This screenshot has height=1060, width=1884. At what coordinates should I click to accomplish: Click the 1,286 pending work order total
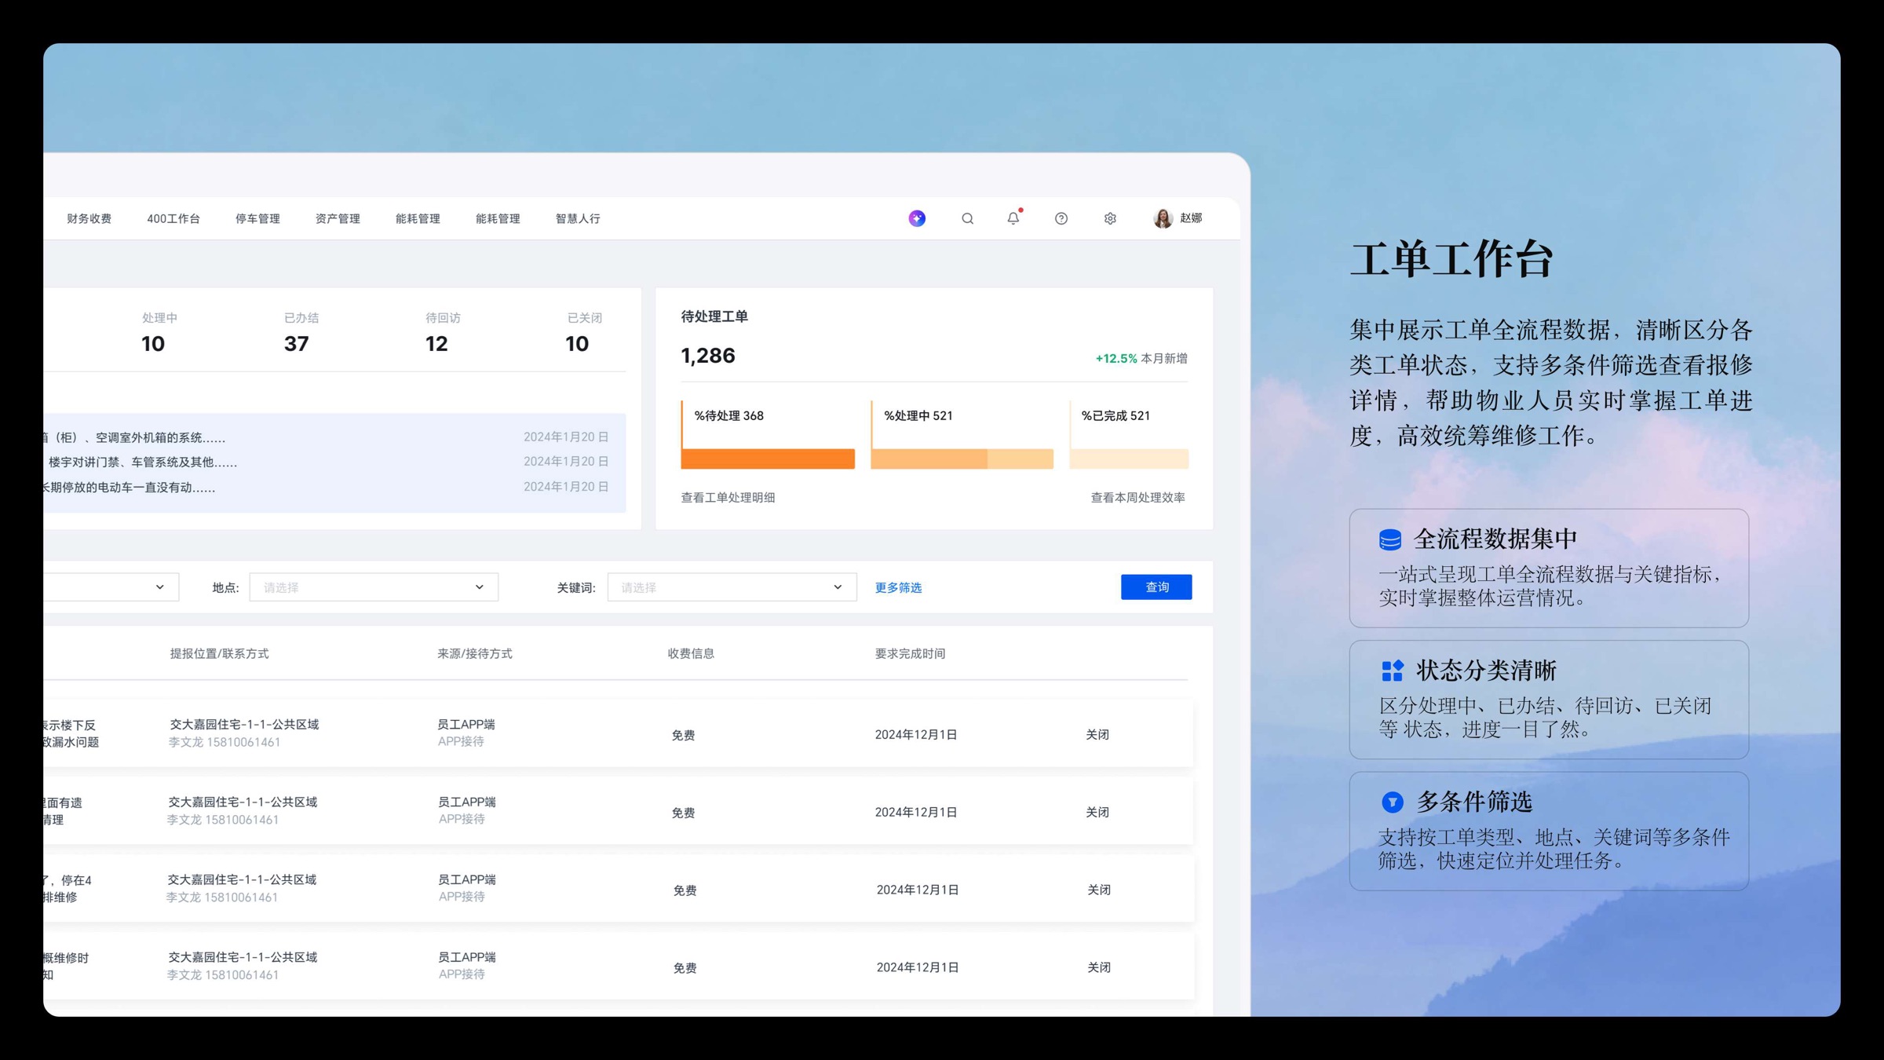pyautogui.click(x=708, y=356)
